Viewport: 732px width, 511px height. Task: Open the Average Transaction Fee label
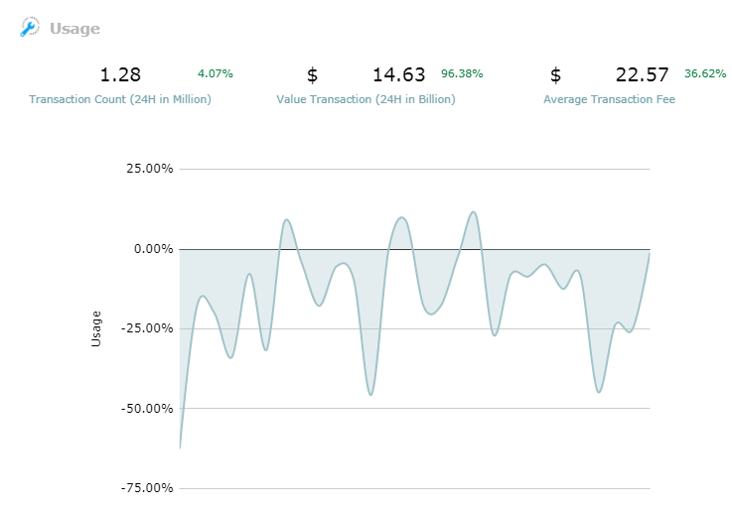click(x=609, y=99)
